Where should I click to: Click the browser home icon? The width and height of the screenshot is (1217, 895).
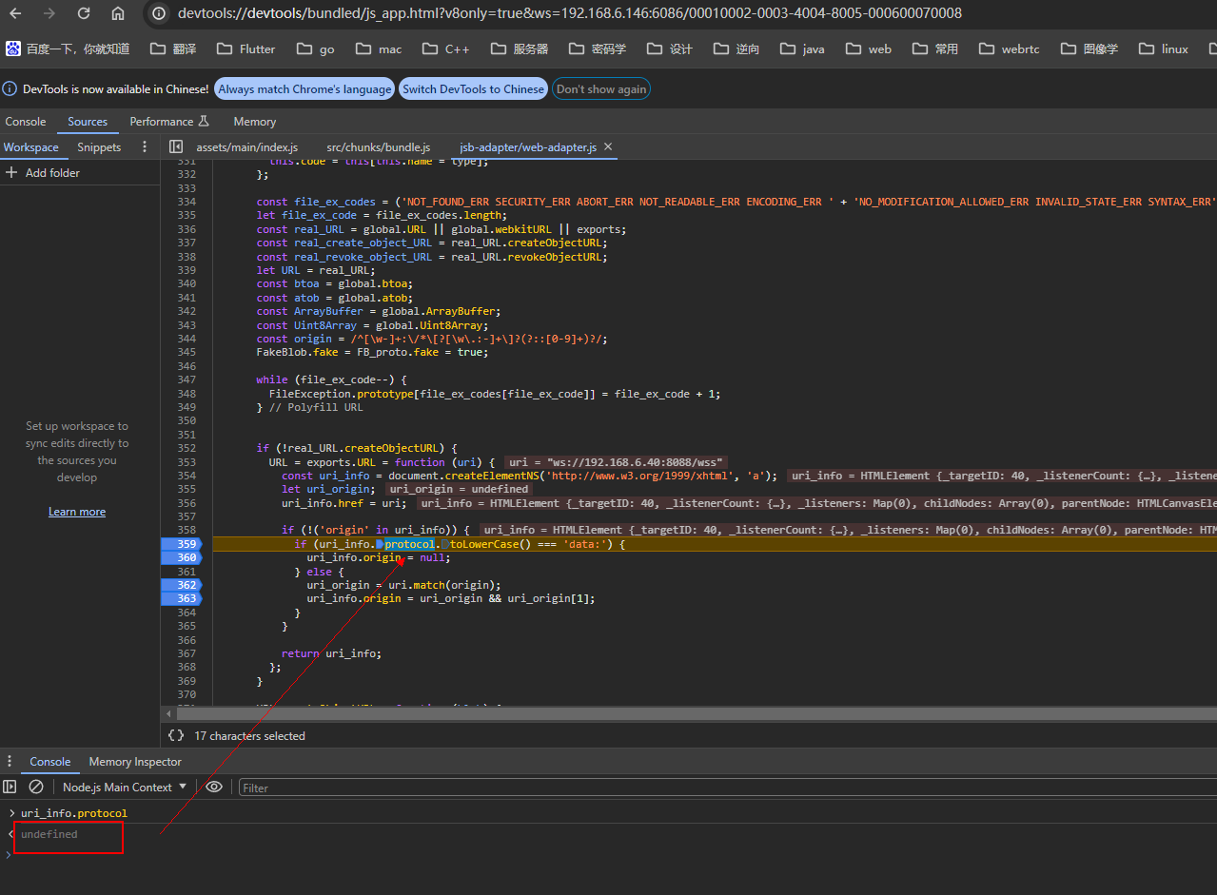pos(118,13)
